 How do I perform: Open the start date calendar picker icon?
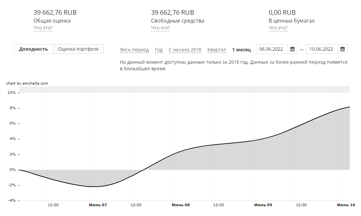pyautogui.click(x=293, y=49)
